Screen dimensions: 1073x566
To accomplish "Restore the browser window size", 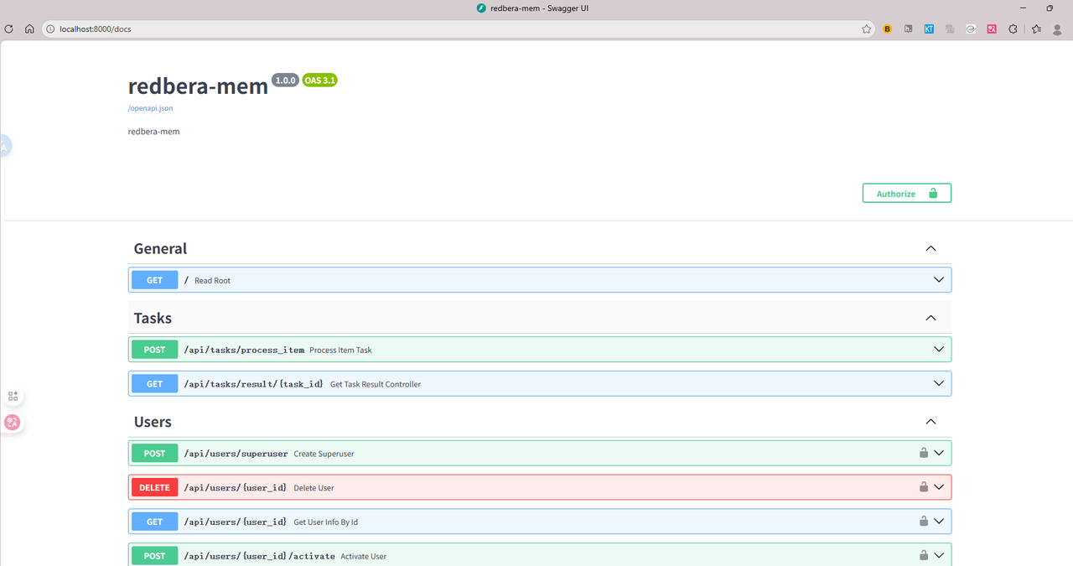I will [1050, 8].
